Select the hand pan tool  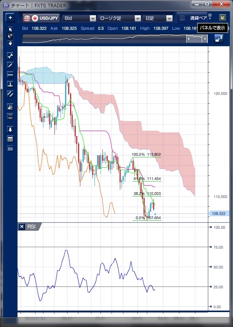click(10, 43)
